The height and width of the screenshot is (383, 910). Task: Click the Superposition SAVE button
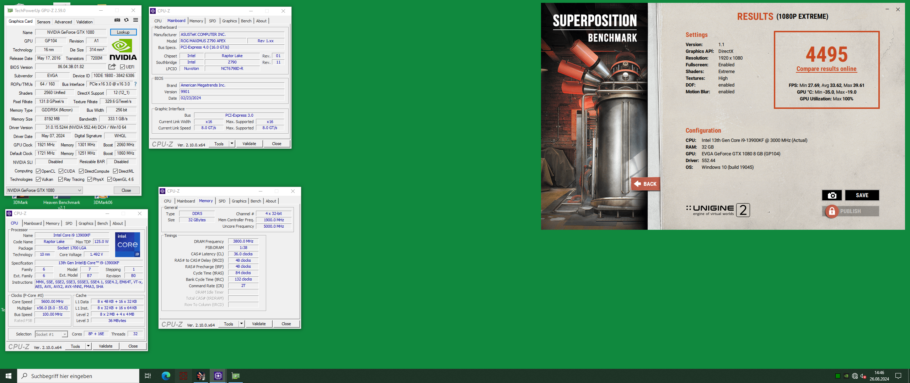click(x=862, y=195)
